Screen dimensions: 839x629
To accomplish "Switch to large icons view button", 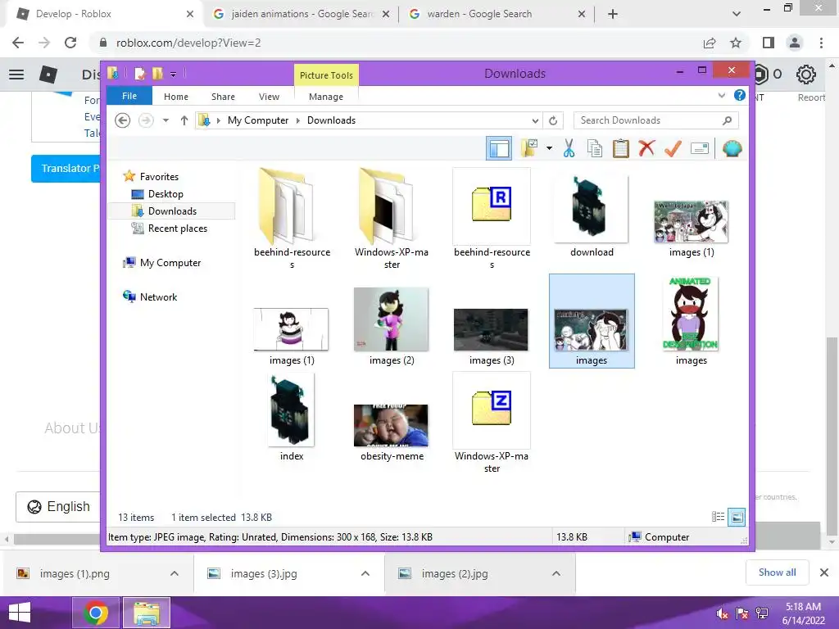I will tap(737, 517).
